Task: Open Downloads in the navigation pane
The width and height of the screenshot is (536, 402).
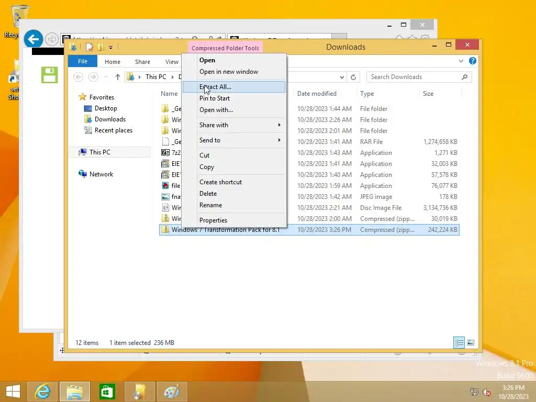Action: [x=110, y=119]
